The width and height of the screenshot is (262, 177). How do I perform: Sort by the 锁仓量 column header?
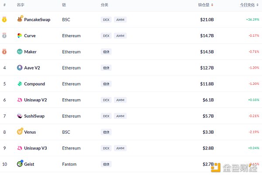click(205, 5)
